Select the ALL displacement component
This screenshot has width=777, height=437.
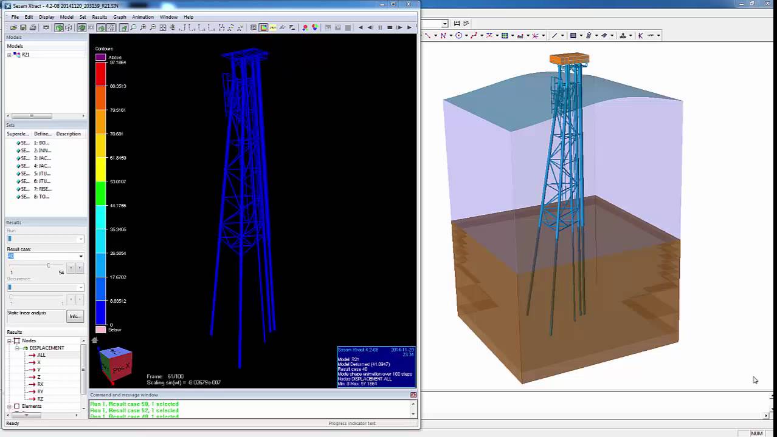pos(41,355)
